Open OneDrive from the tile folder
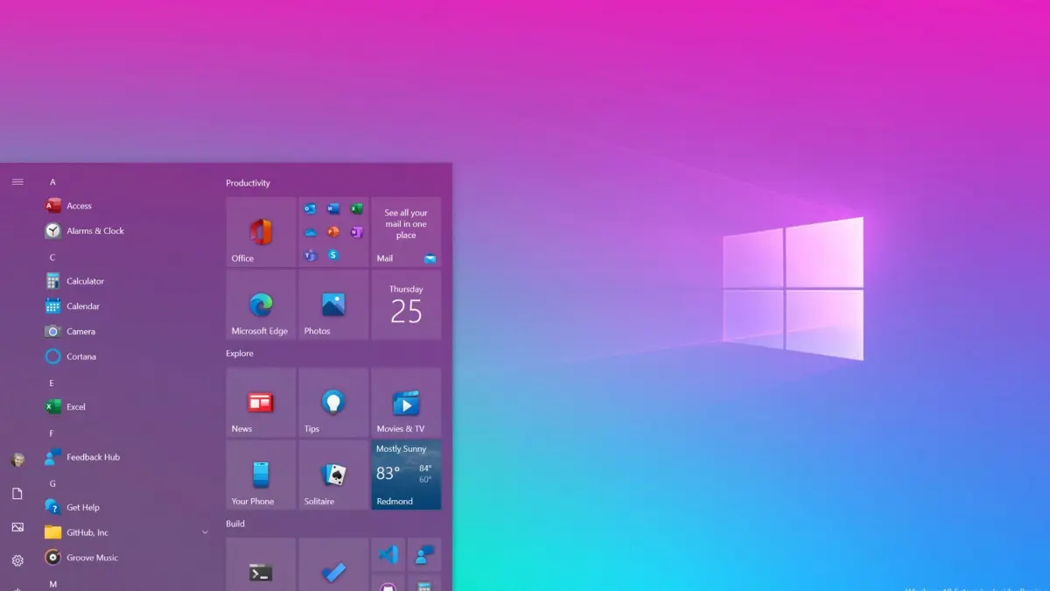The height and width of the screenshot is (591, 1050). pos(310,232)
